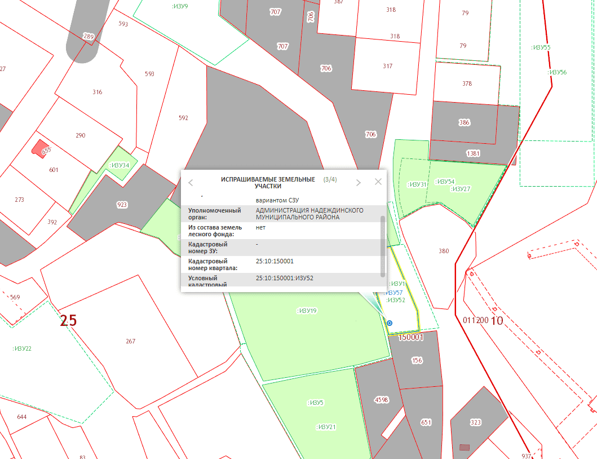Image resolution: width=597 pixels, height=459 pixels.
Task: Select parcel 601 on the map
Action: pyautogui.click(x=54, y=170)
